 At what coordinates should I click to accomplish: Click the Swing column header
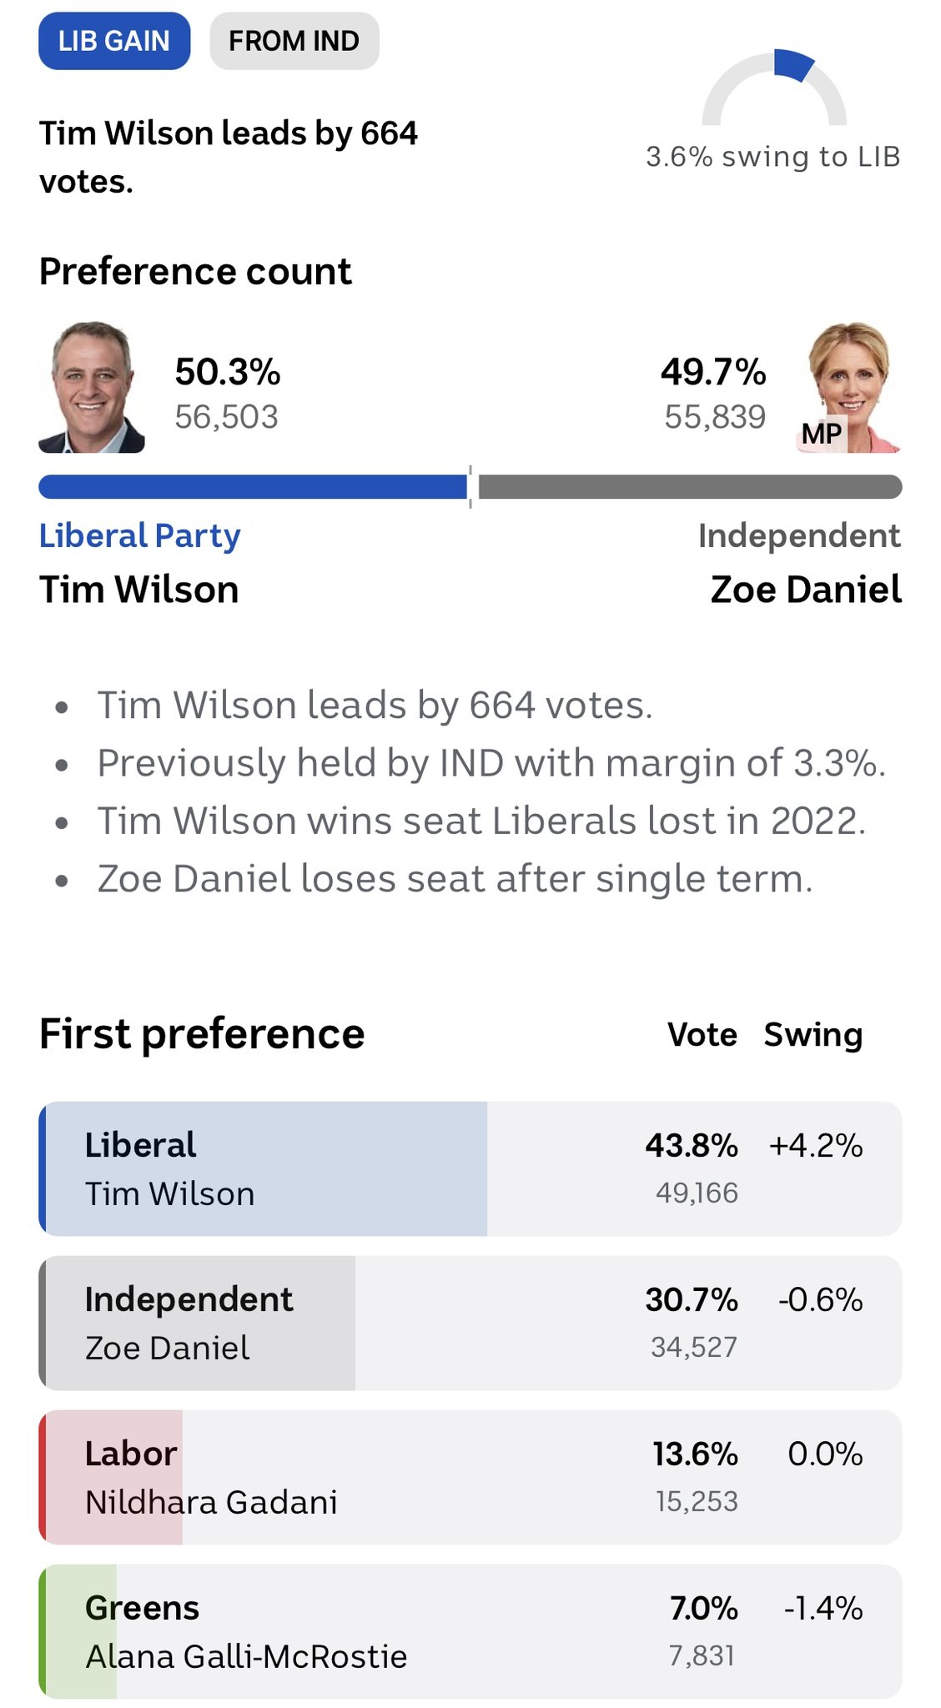pyautogui.click(x=813, y=1035)
